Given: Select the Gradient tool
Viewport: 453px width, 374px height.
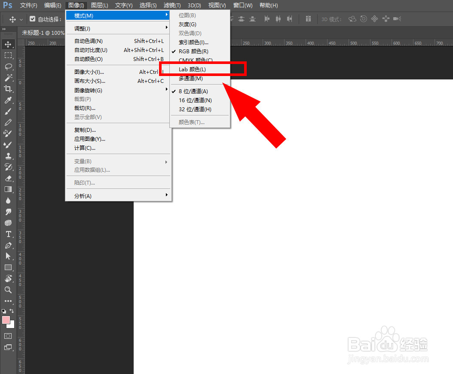Looking at the screenshot, I should click(8, 189).
